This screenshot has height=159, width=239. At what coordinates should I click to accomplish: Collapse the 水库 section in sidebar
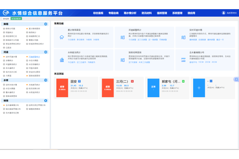click(x=46, y=80)
